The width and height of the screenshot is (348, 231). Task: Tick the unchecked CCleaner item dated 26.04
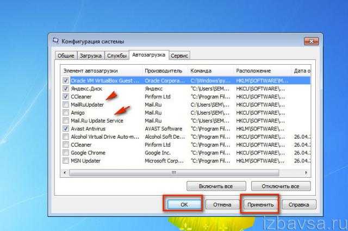click(66, 145)
